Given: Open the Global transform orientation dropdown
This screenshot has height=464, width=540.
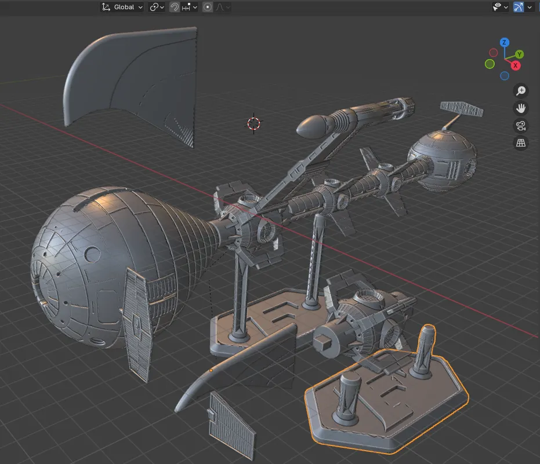Looking at the screenshot, I should click(122, 7).
